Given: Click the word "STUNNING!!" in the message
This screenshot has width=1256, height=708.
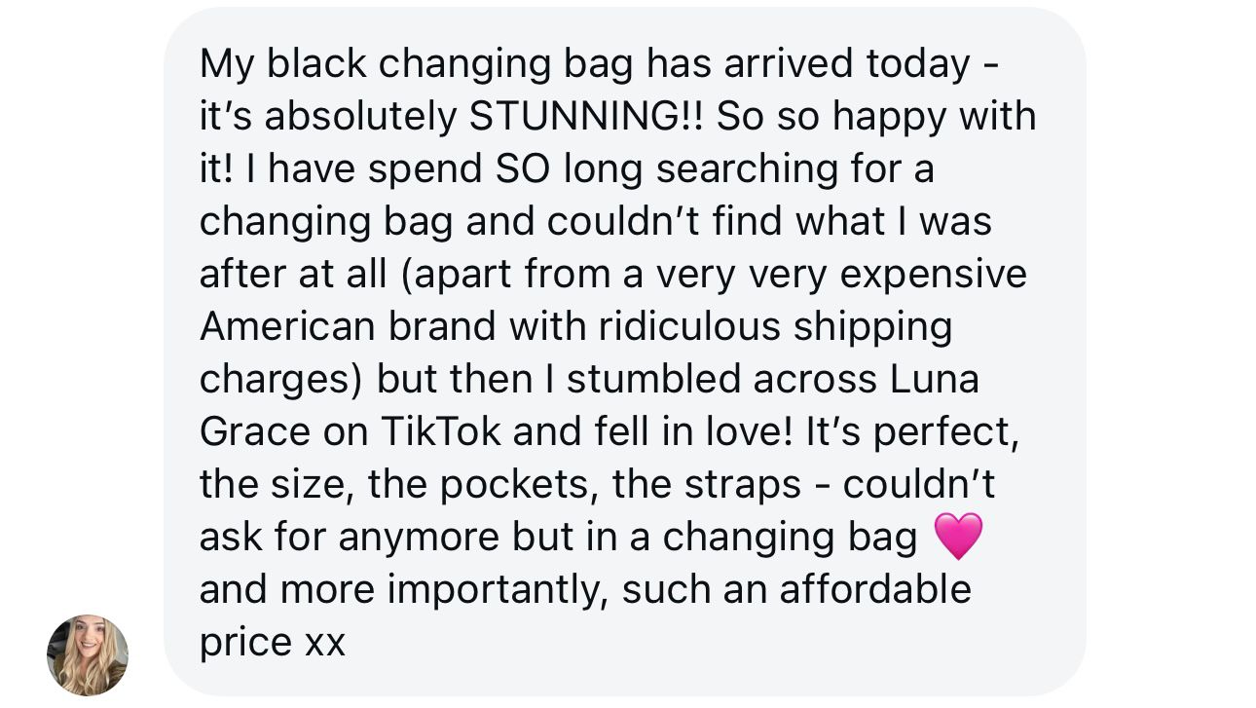Looking at the screenshot, I should click(592, 117).
